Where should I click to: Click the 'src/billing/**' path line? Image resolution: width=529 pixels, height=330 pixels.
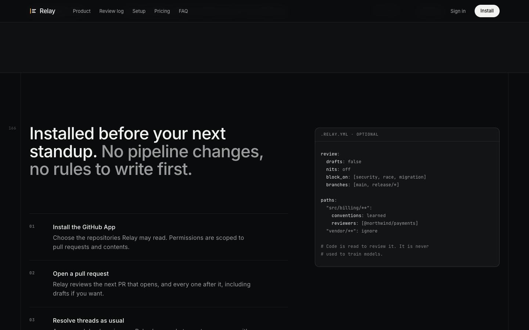point(349,208)
